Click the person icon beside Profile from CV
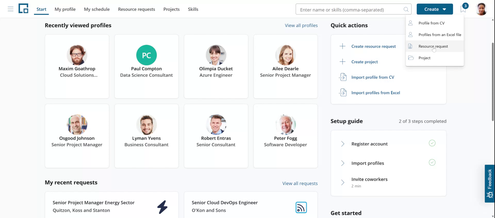The height and width of the screenshot is (218, 495). tap(410, 23)
